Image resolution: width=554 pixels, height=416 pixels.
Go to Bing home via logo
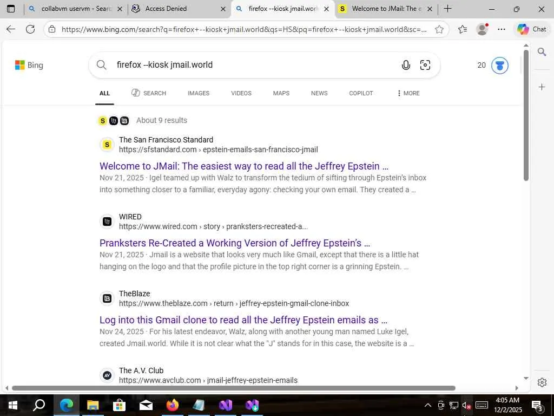[x=29, y=65]
